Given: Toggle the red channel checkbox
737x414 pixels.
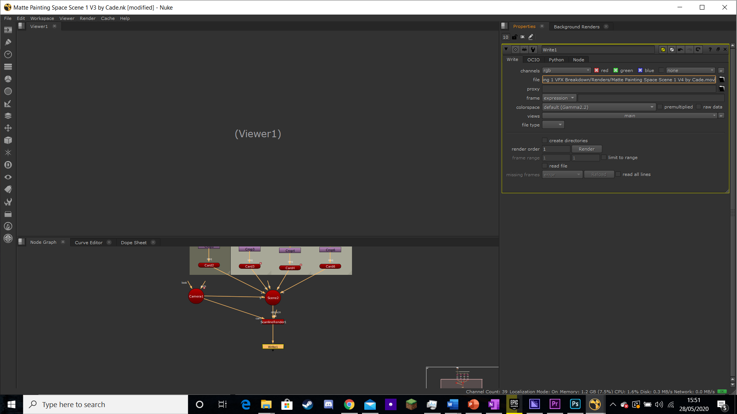Looking at the screenshot, I should pyautogui.click(x=597, y=71).
